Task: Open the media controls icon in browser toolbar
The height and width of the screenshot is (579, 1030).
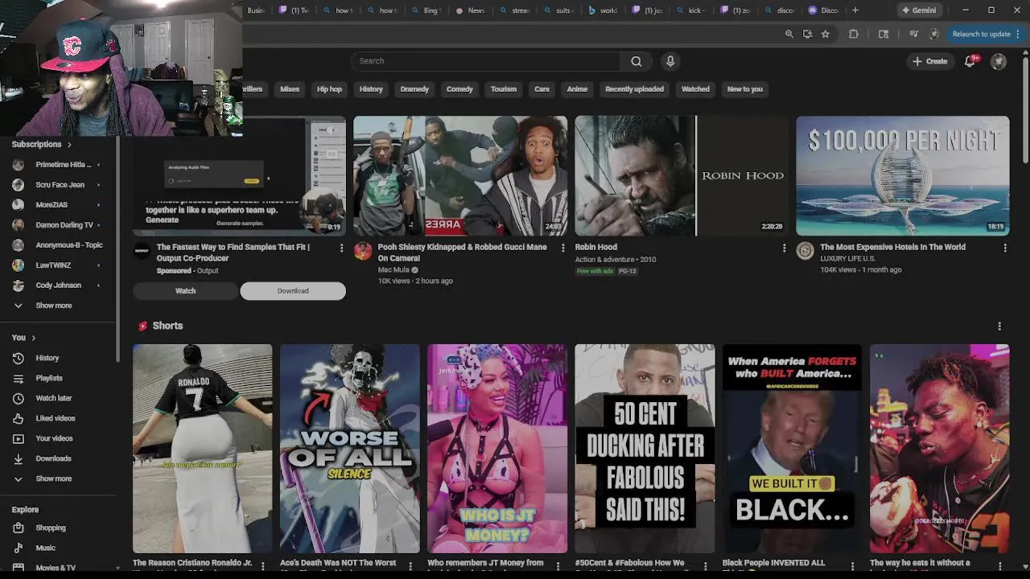Action: (913, 34)
